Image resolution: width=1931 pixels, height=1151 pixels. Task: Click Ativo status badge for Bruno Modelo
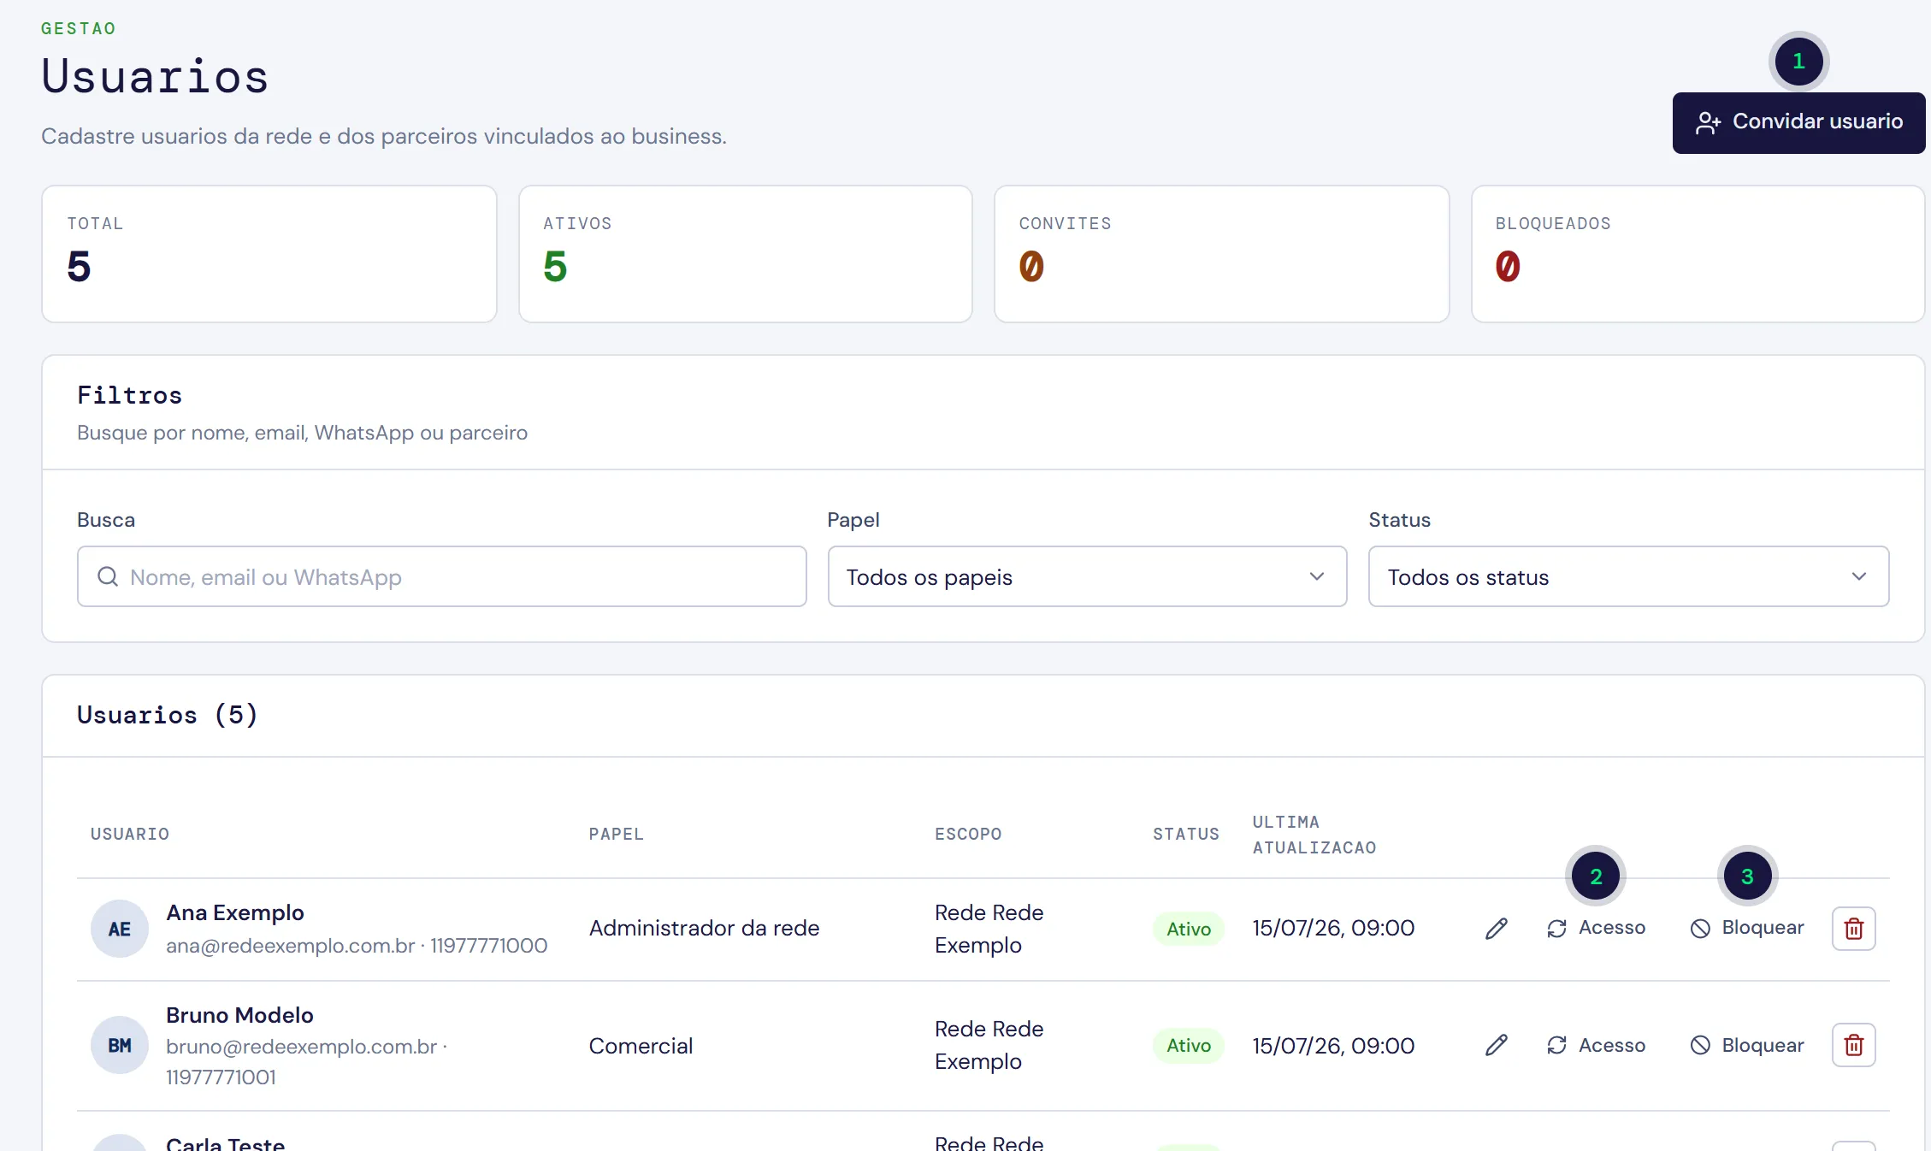click(1189, 1046)
